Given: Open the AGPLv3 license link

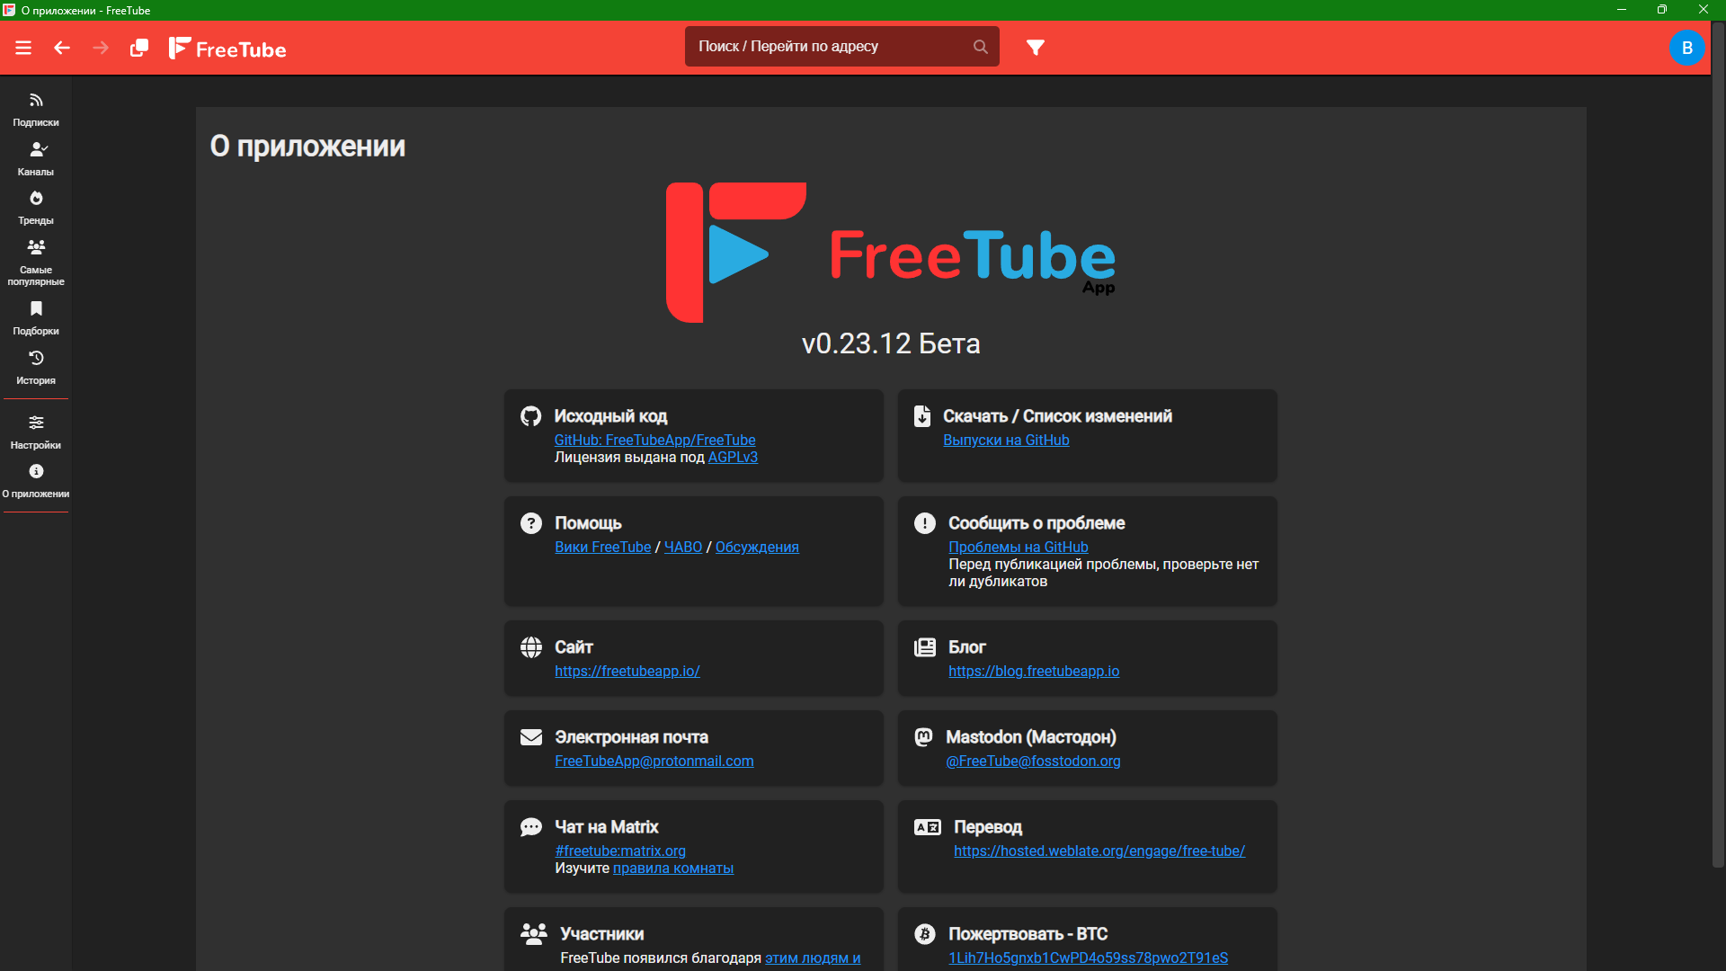Looking at the screenshot, I should (x=733, y=457).
